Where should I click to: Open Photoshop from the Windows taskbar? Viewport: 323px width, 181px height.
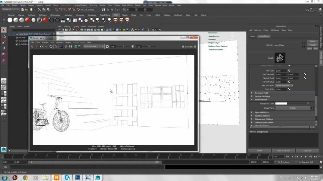coord(78,177)
